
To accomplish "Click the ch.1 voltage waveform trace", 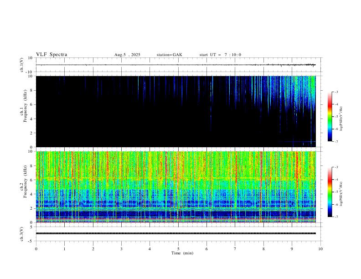I will click(175, 65).
